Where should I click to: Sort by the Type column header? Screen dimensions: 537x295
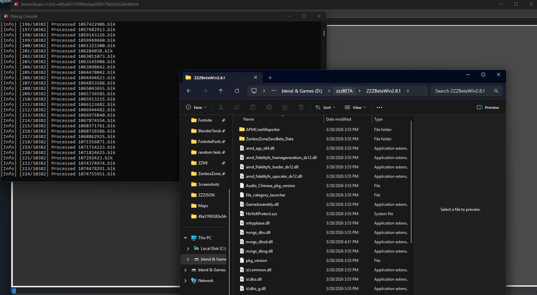tap(378, 119)
